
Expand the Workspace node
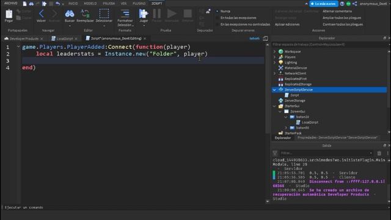click(274, 51)
